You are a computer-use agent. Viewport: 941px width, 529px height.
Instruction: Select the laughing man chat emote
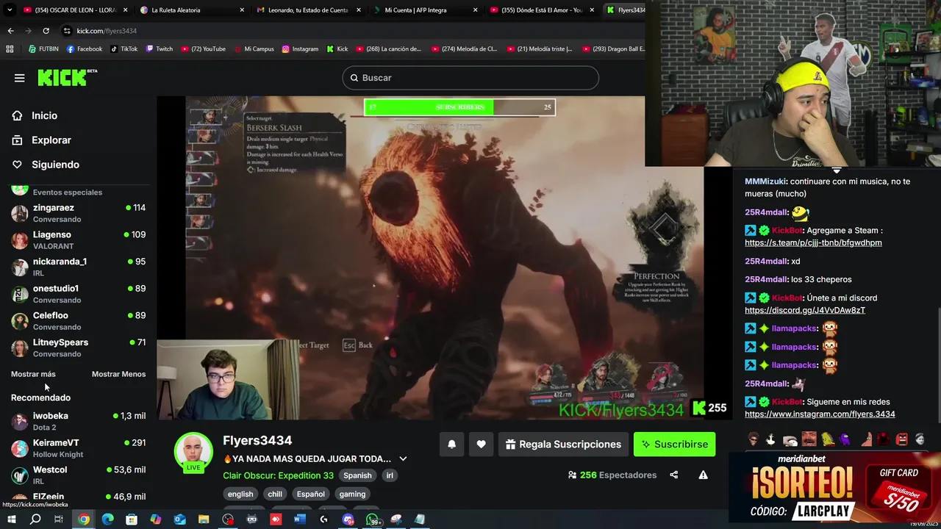[x=809, y=439]
